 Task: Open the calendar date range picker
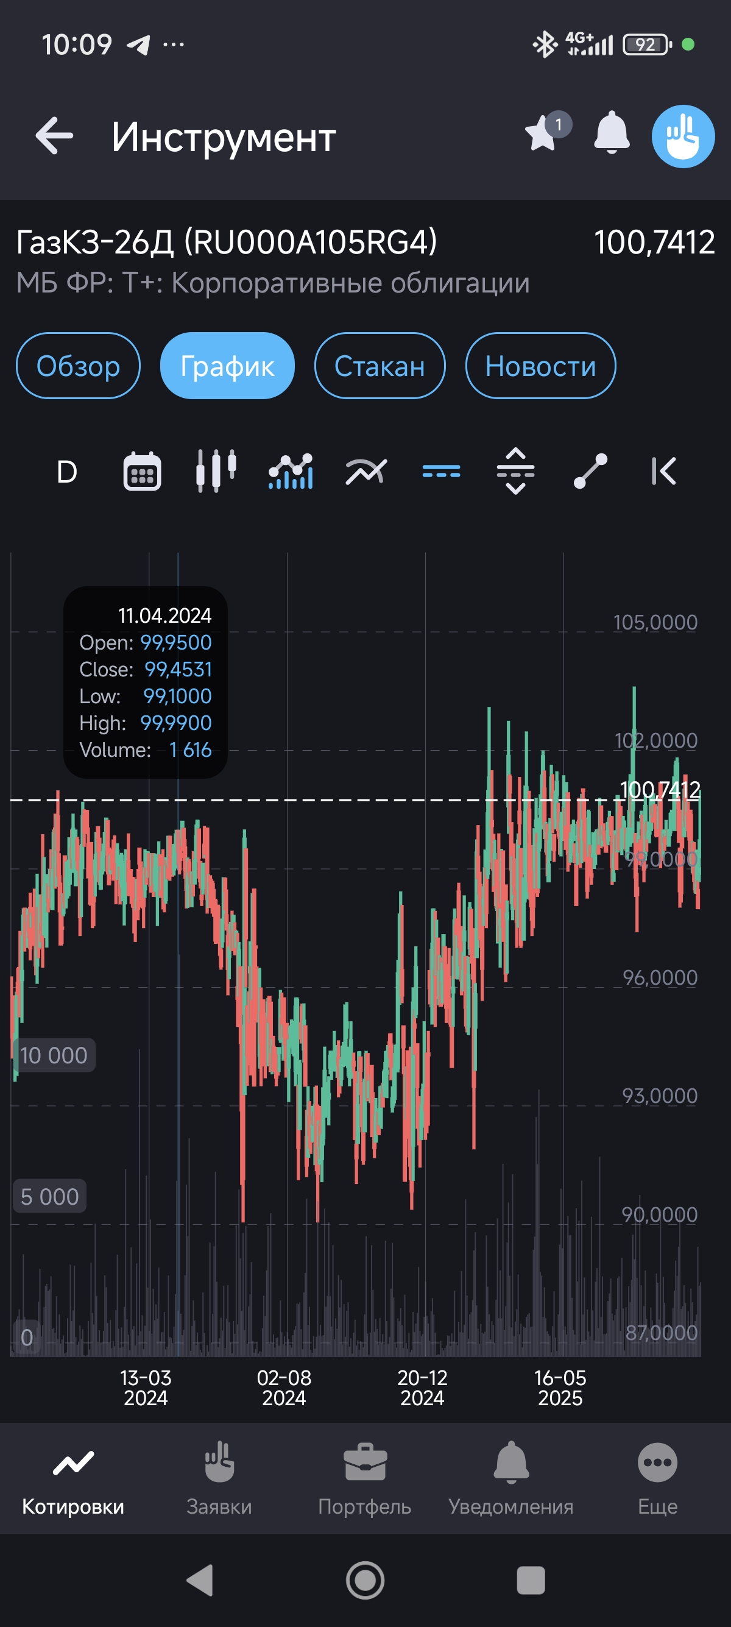click(142, 471)
